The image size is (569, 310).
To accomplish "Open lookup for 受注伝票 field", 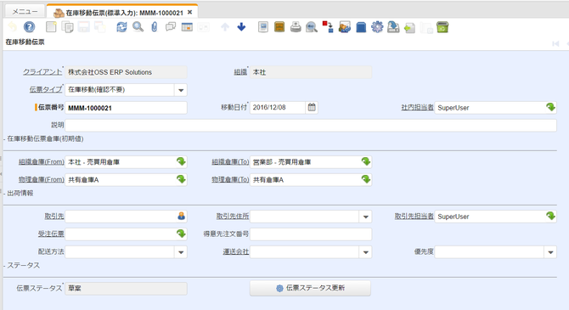I will pos(181,234).
